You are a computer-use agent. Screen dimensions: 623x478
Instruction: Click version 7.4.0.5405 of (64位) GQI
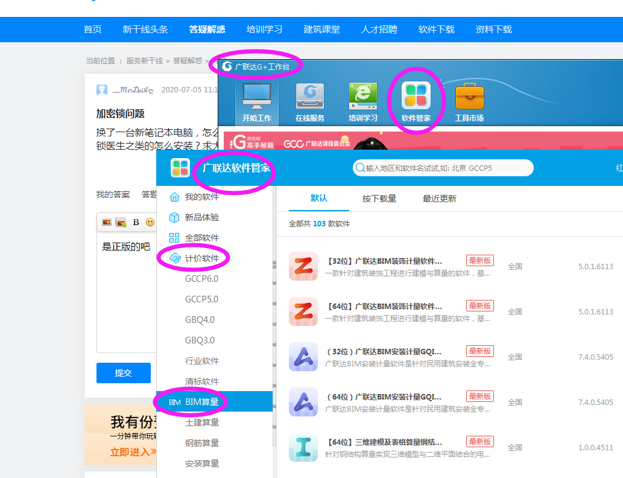596,403
